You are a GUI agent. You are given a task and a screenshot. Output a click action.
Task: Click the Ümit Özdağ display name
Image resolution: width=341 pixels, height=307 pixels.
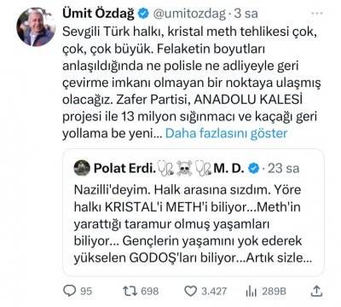pos(98,14)
